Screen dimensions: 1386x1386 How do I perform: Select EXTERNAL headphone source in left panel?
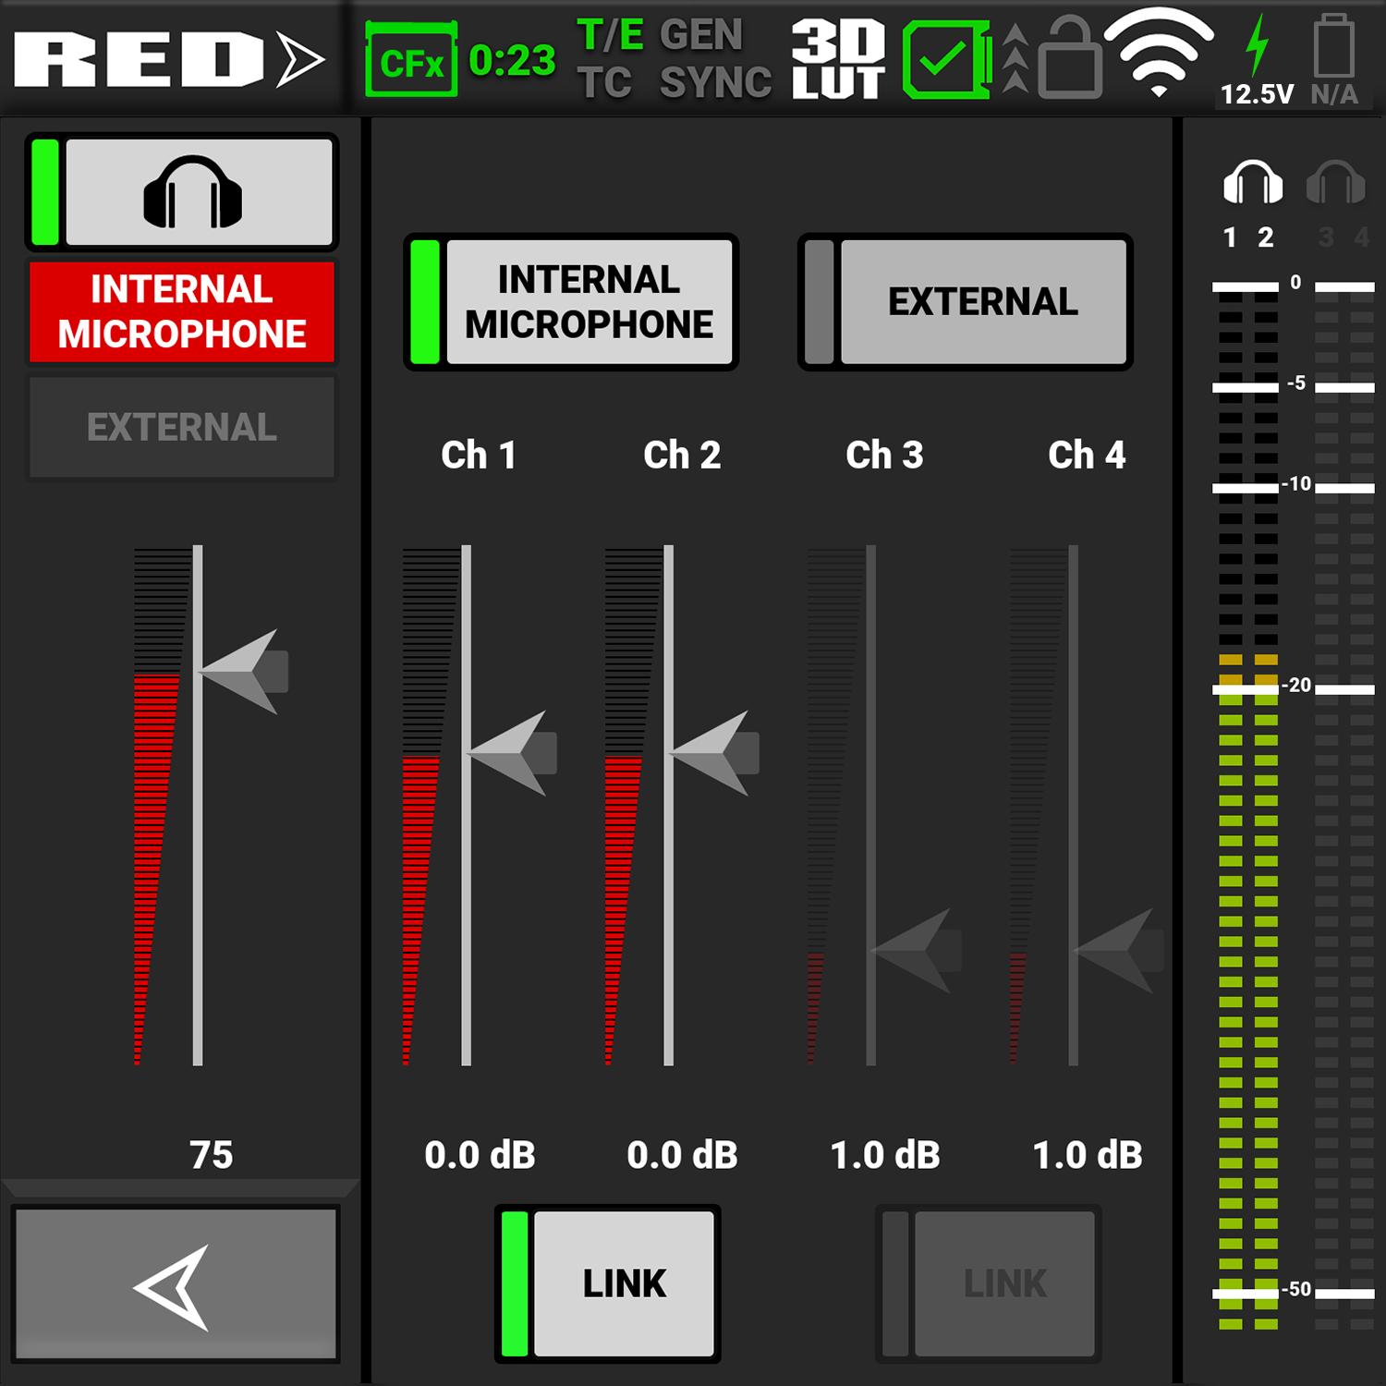point(182,427)
